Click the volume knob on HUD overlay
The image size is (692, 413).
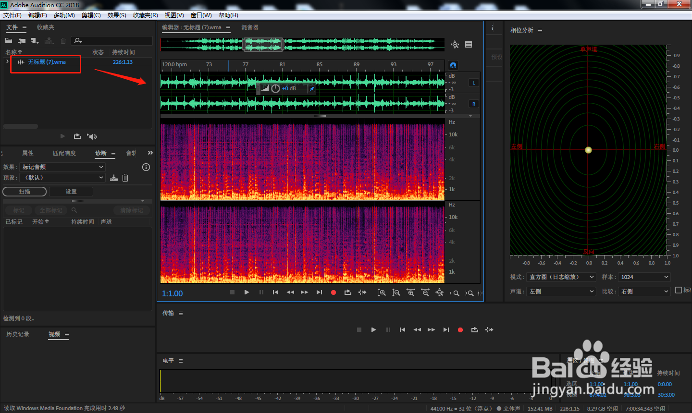[275, 88]
